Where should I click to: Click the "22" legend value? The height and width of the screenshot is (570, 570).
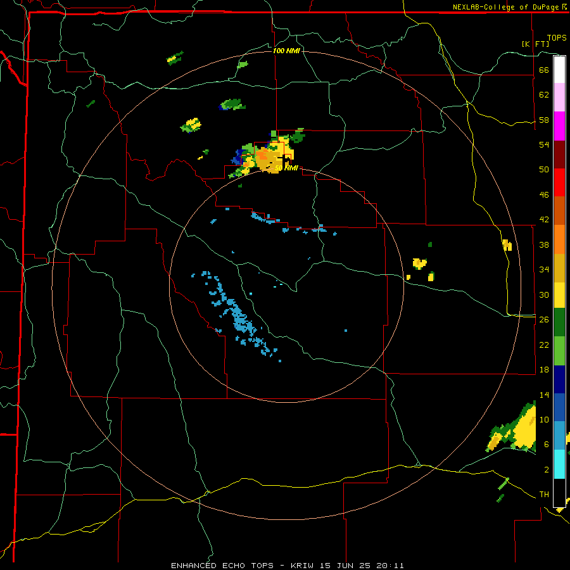544,345
